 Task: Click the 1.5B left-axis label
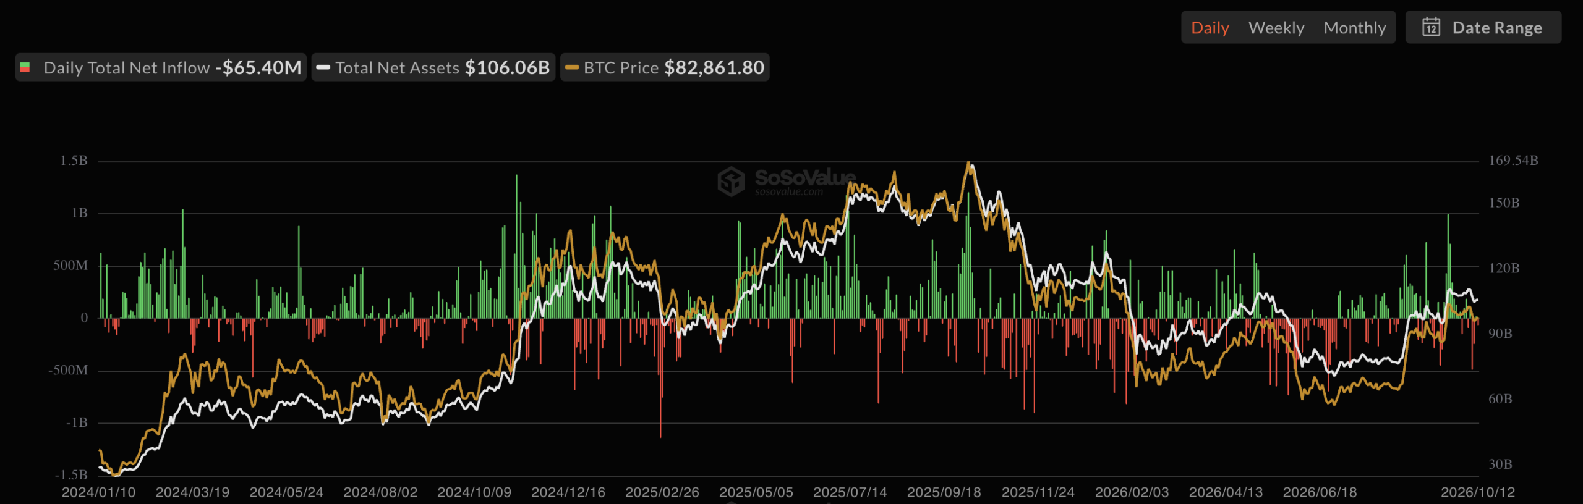pos(74,161)
